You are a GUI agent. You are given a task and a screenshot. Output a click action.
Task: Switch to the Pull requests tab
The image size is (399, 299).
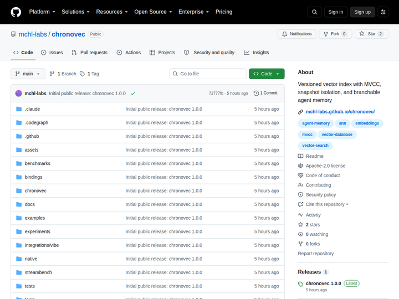[x=90, y=53]
